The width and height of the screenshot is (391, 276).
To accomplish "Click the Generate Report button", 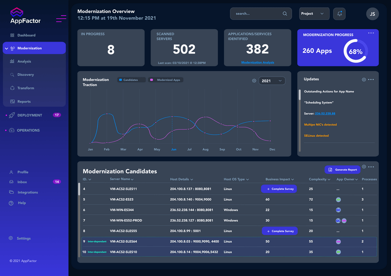I will (342, 170).
